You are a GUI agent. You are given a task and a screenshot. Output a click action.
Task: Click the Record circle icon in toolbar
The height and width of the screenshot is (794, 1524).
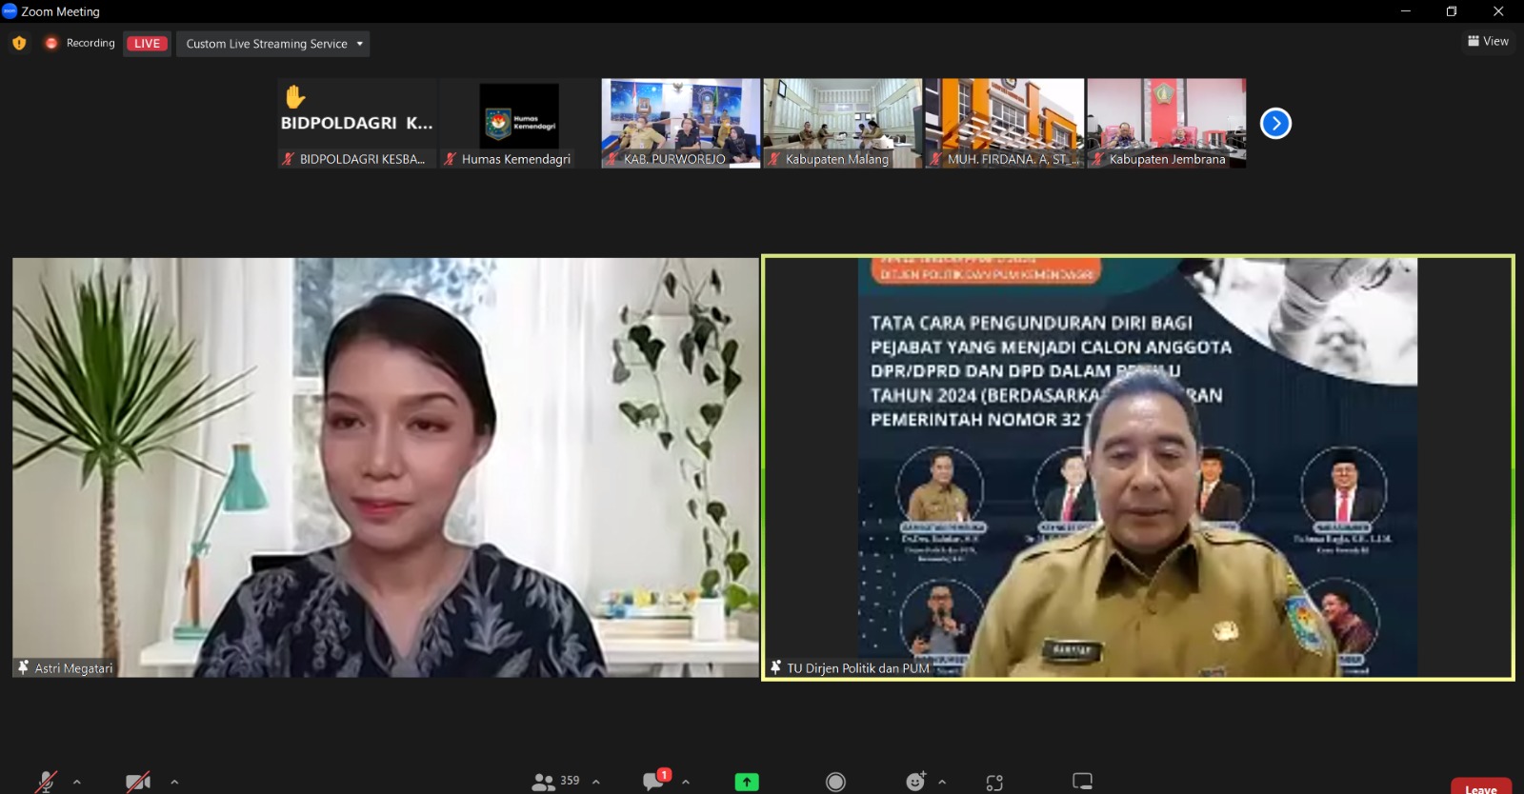835,782
